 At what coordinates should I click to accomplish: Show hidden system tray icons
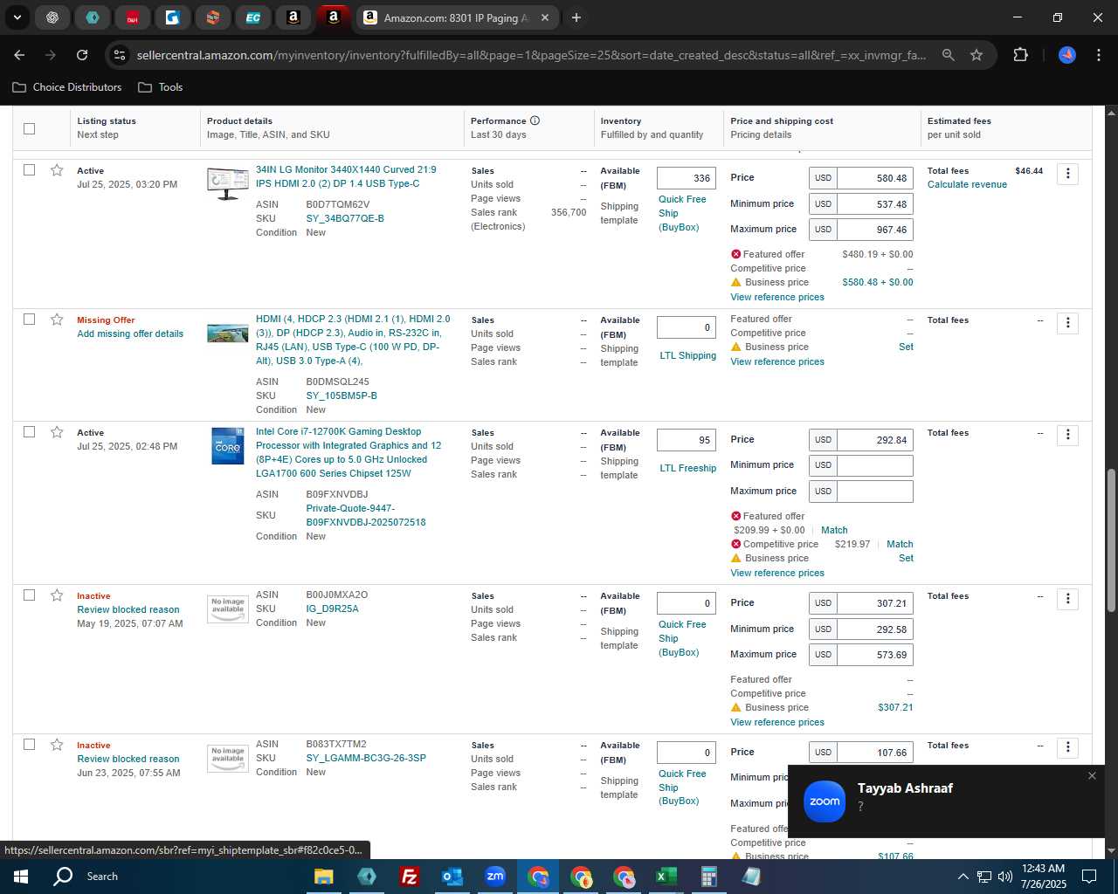pyautogui.click(x=963, y=877)
